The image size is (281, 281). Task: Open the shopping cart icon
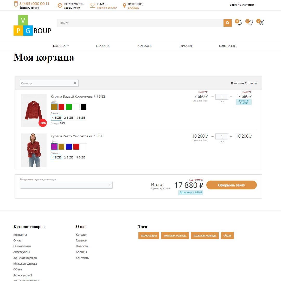[261, 23]
